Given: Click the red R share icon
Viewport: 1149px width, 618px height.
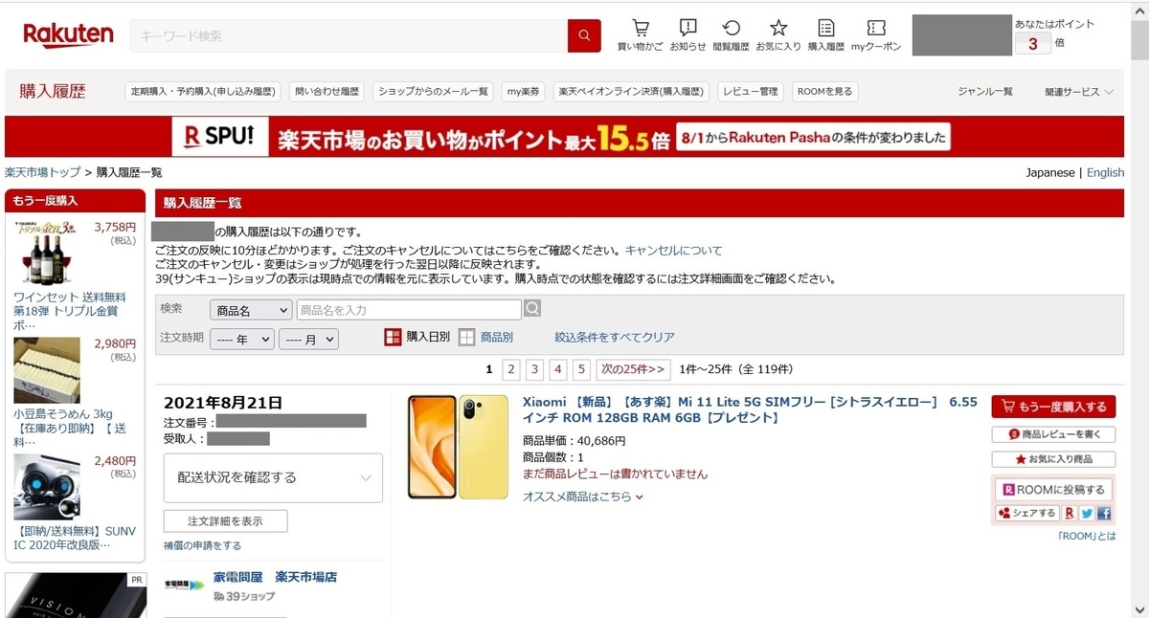Looking at the screenshot, I should pos(1070,514).
